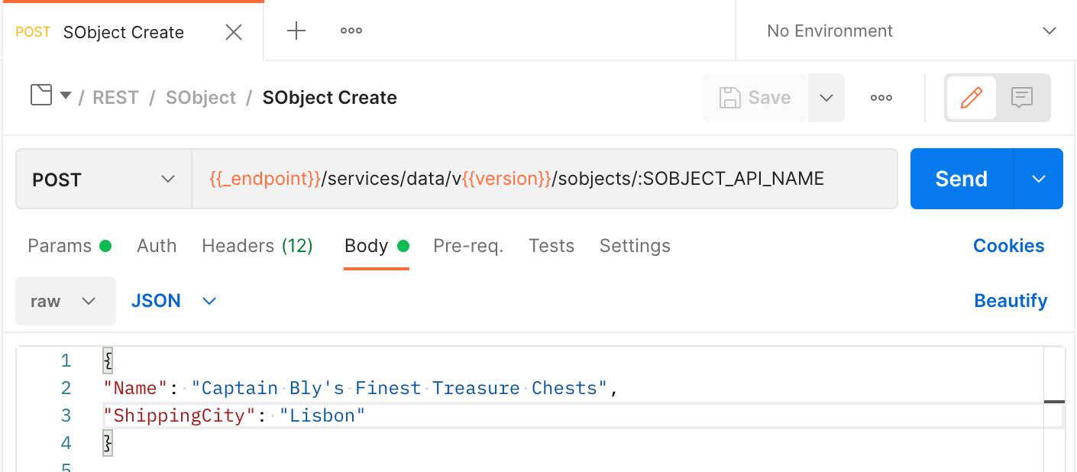This screenshot has width=1077, height=472.
Task: Click the collection folder icon in breadcrumb
Action: 40,95
